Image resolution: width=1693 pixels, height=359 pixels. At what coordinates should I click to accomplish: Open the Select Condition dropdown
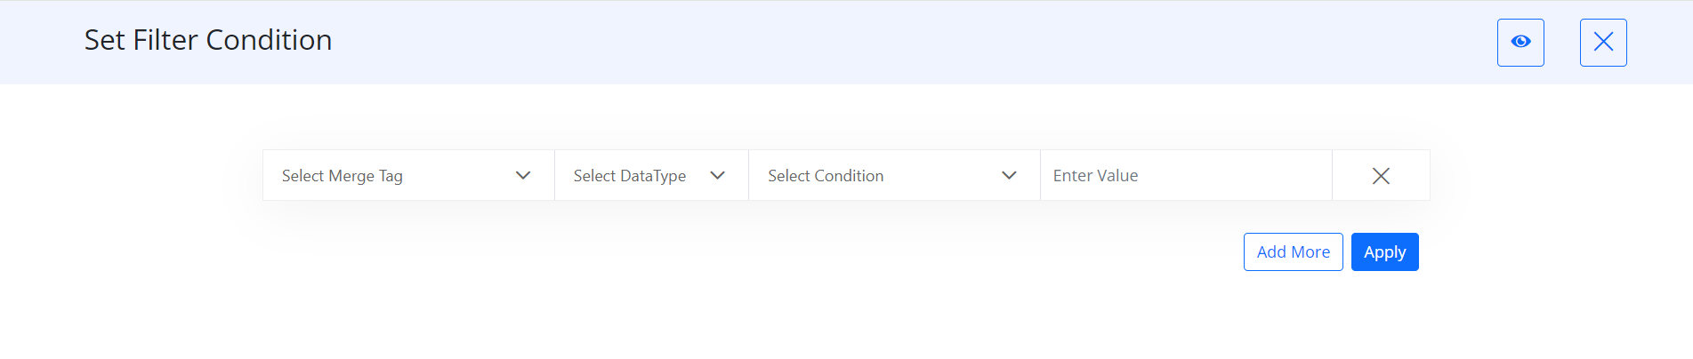point(894,175)
